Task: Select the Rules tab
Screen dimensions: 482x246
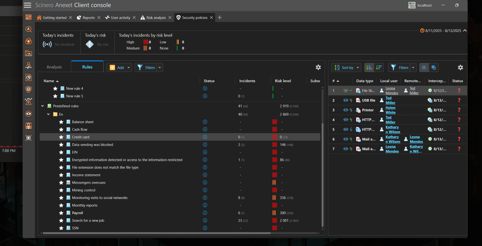Action: (87, 67)
